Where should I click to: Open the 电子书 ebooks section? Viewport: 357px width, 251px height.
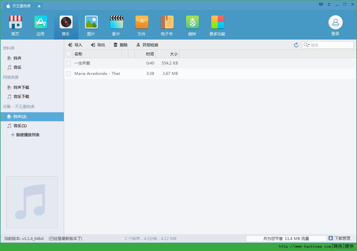point(167,23)
